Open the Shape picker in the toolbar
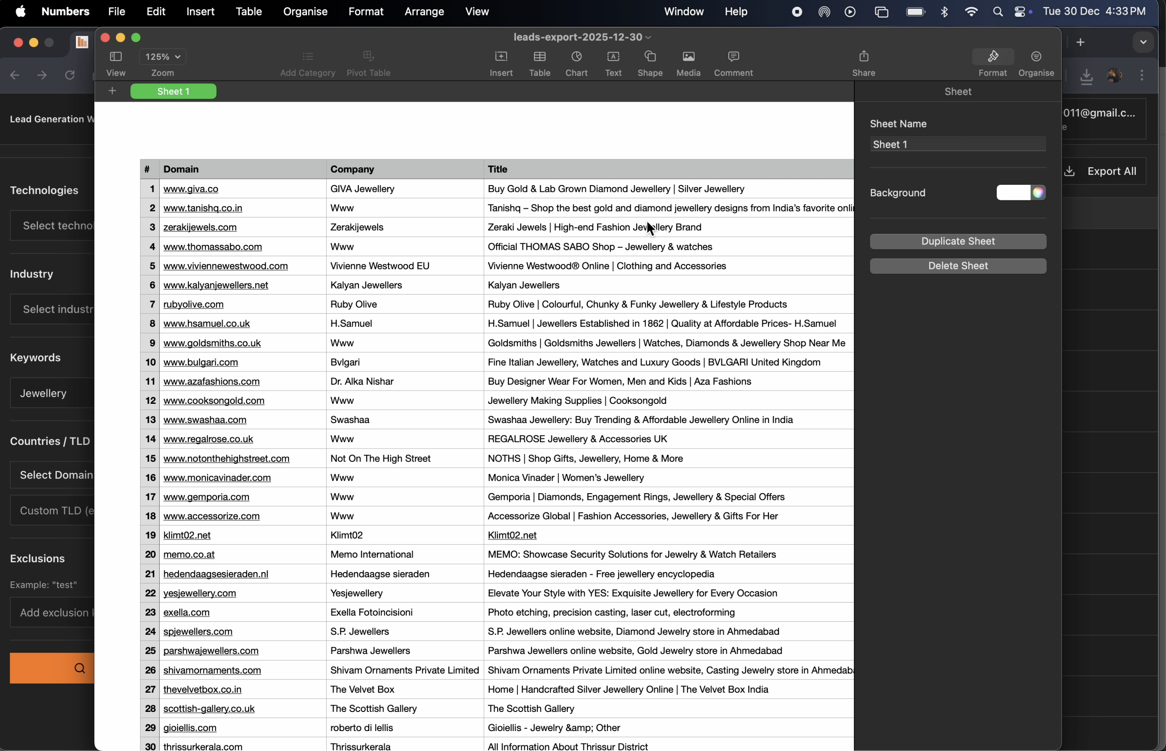Image resolution: width=1166 pixels, height=751 pixels. (x=650, y=62)
